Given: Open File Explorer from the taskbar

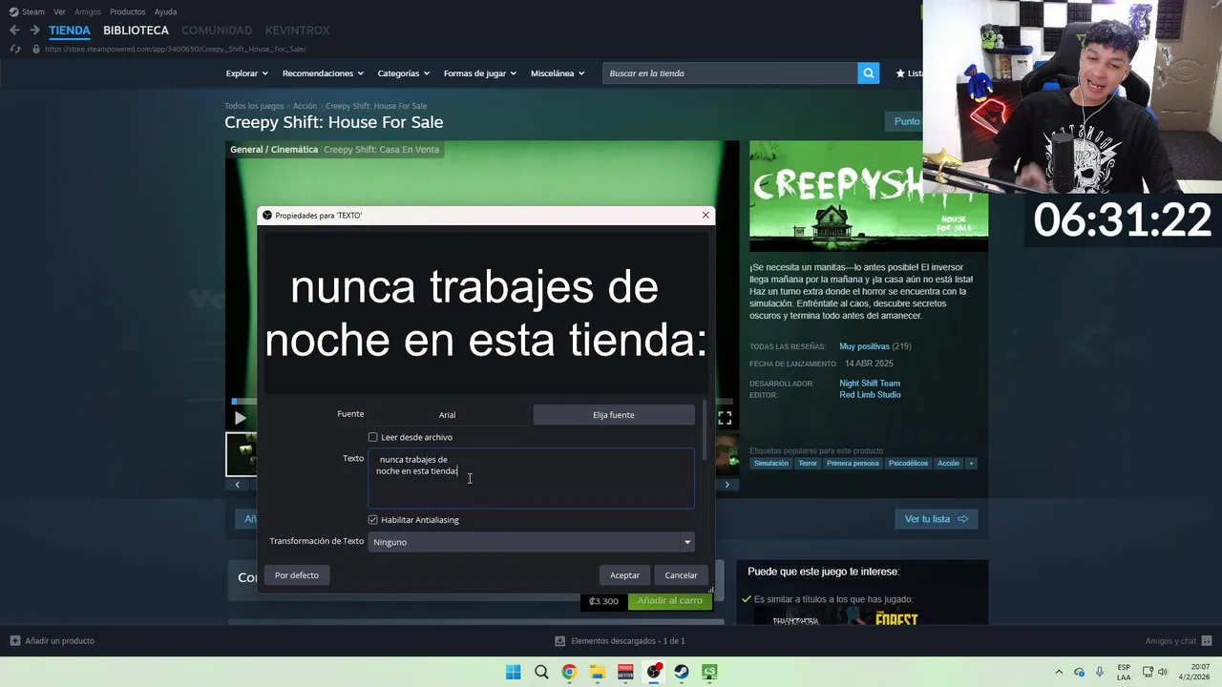Looking at the screenshot, I should pyautogui.click(x=597, y=672).
